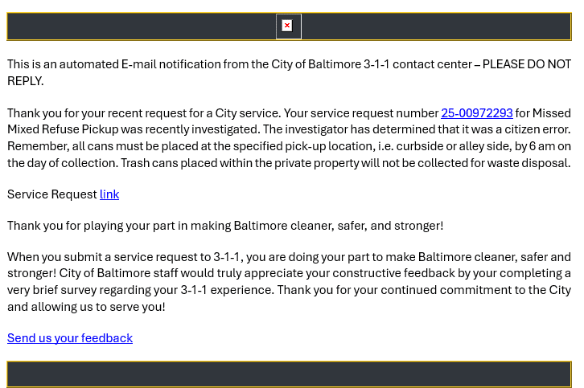Click "When you submit a service request" text
The height and width of the screenshot is (388, 584).
[x=103, y=257]
